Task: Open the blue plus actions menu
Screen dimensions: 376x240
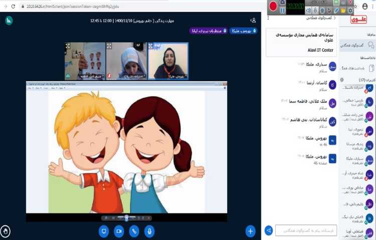Action: [250, 231]
